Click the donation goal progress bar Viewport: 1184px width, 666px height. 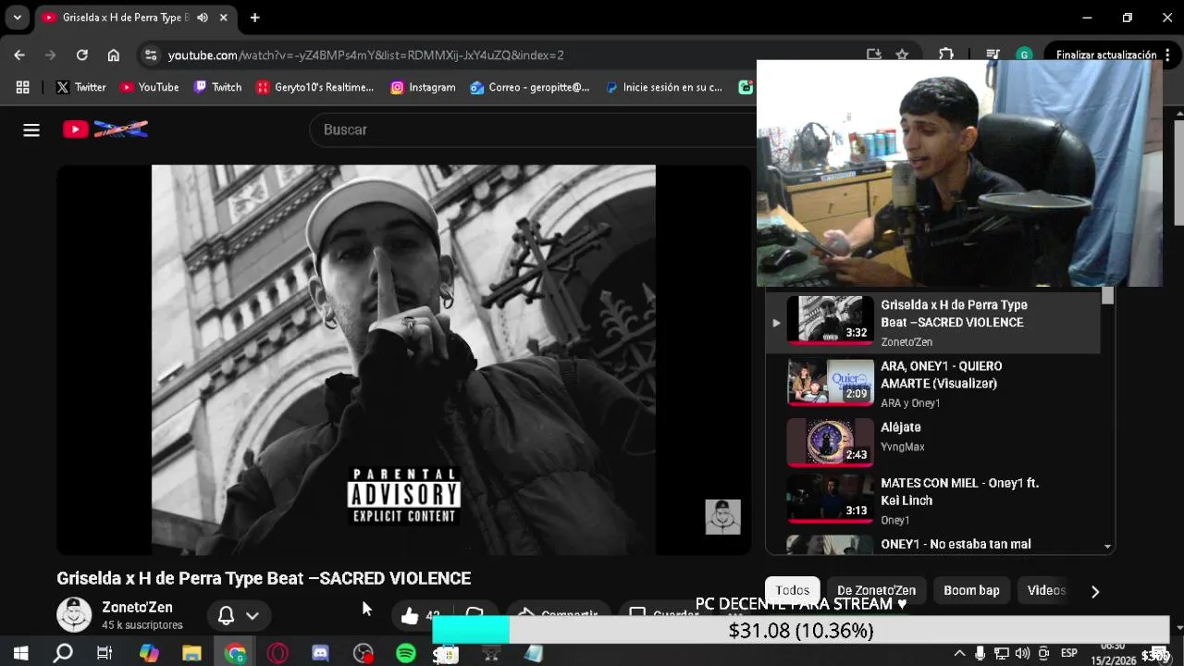coord(801,631)
